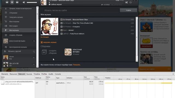Switch to DevTools Profiles tab

click(x=44, y=74)
